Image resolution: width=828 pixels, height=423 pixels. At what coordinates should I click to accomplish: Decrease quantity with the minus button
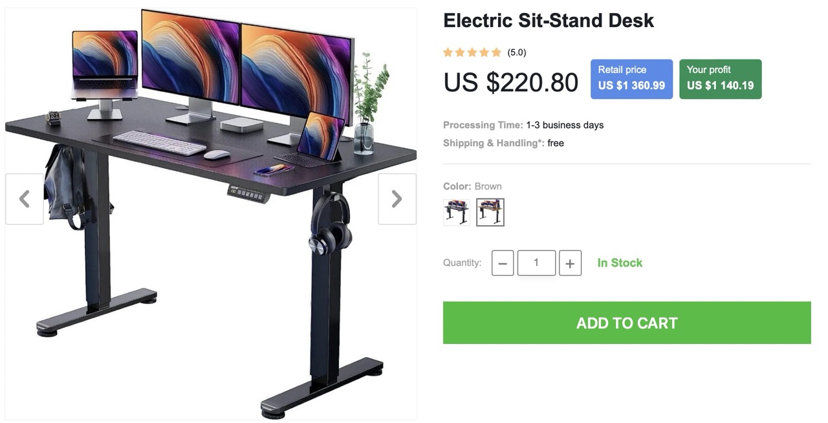[503, 263]
